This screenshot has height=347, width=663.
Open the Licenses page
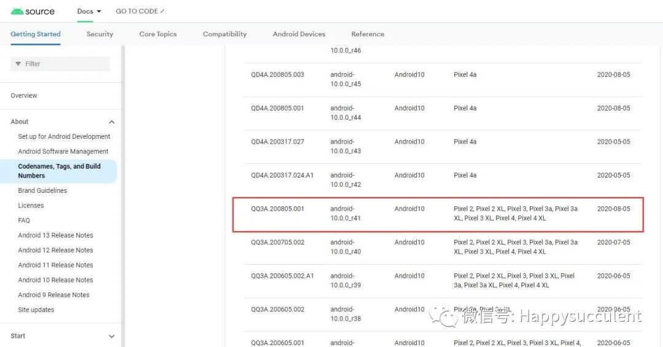pos(31,206)
